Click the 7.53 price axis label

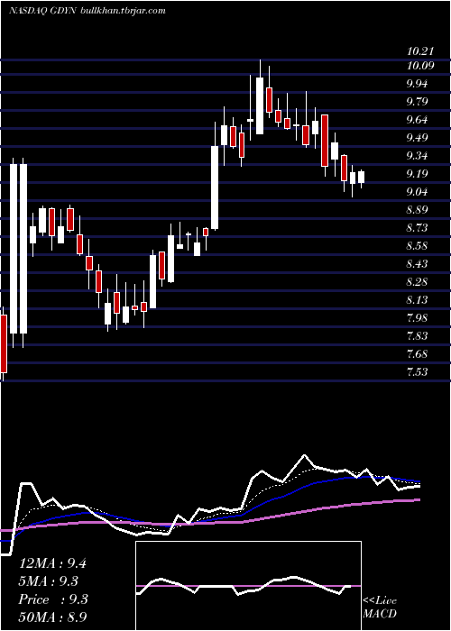pos(417,371)
